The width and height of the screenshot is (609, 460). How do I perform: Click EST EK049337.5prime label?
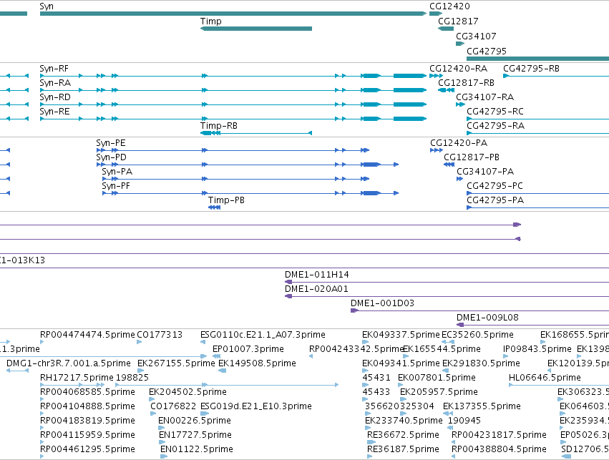(401, 335)
